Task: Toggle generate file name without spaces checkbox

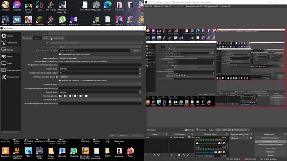Action: (60, 55)
